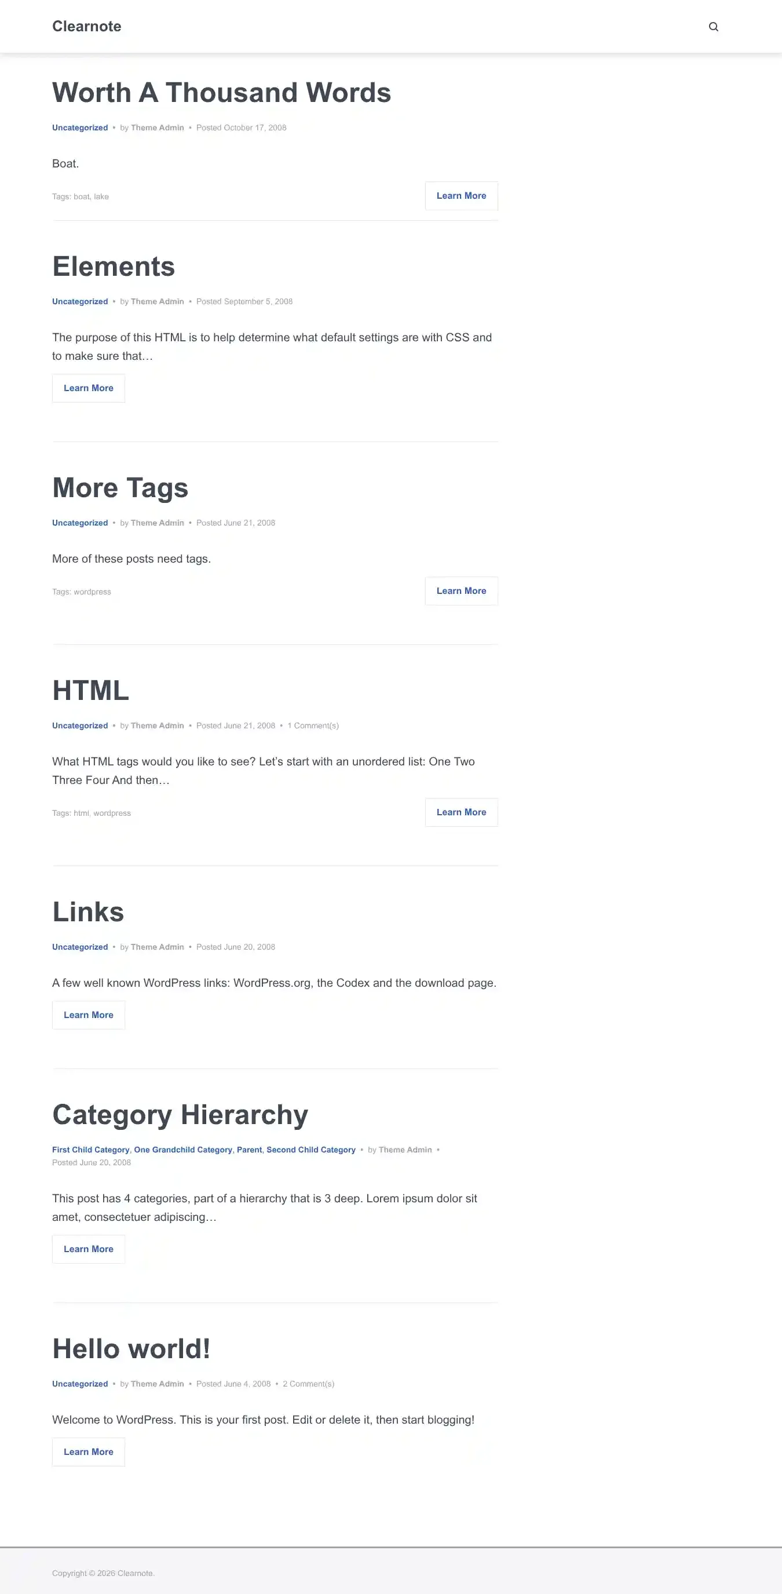
Task: Go to Clearnote site title homepage
Action: tap(87, 26)
